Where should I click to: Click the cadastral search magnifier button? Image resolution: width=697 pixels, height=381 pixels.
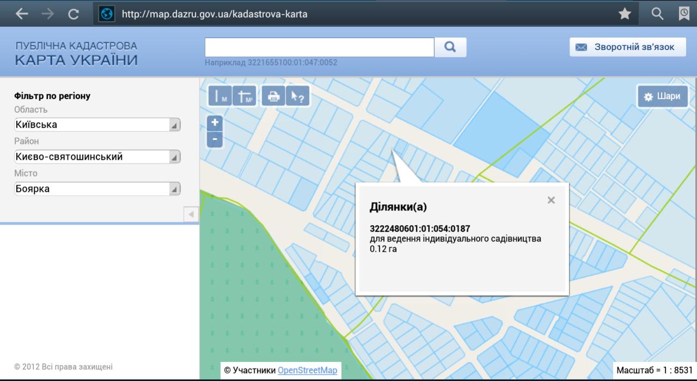click(450, 47)
